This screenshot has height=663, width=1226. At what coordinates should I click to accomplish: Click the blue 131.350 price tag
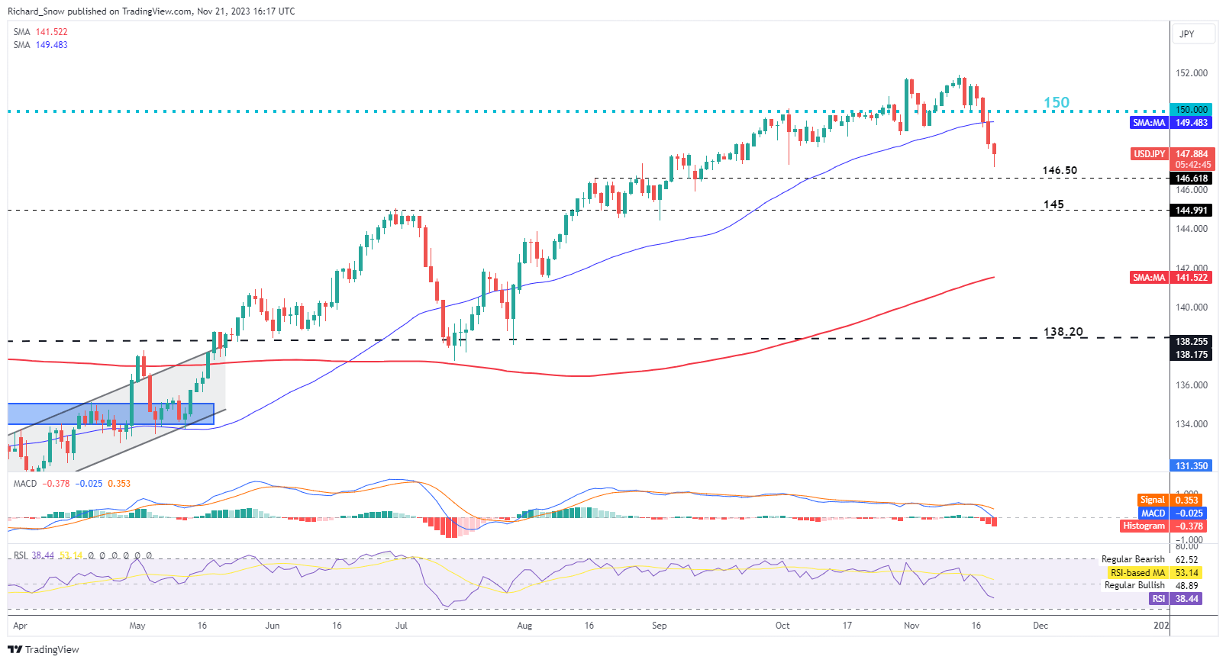(x=1191, y=466)
